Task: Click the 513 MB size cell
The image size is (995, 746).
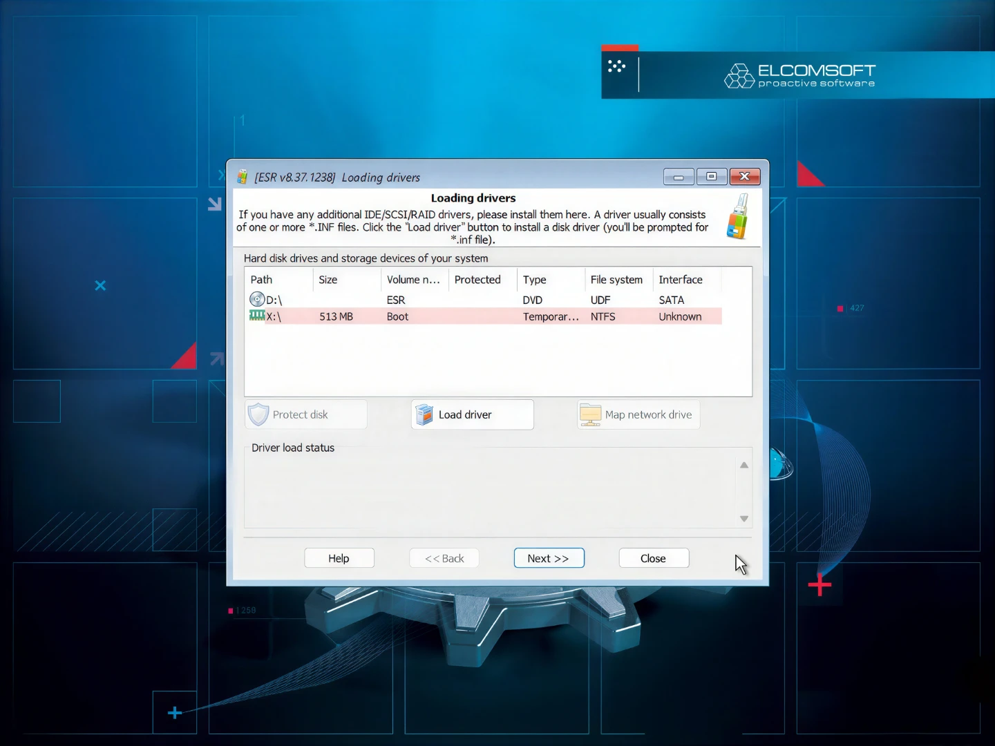Action: click(x=336, y=316)
